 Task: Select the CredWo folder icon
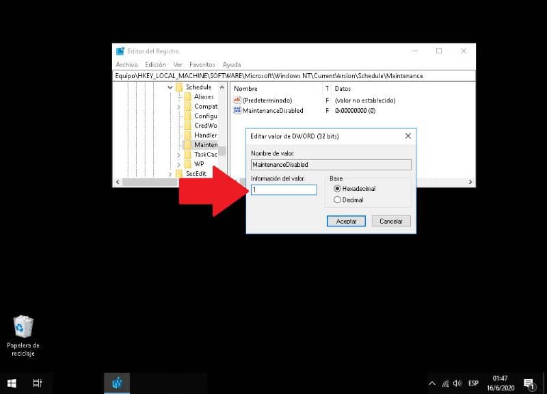point(187,126)
